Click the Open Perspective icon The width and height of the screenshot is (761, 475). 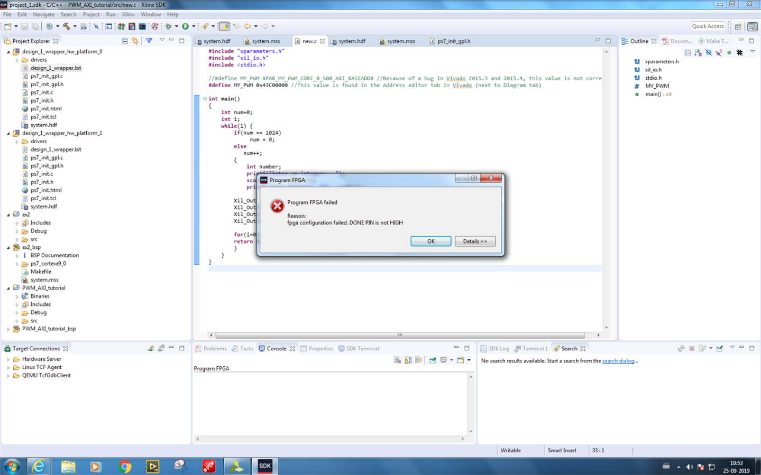[738, 26]
